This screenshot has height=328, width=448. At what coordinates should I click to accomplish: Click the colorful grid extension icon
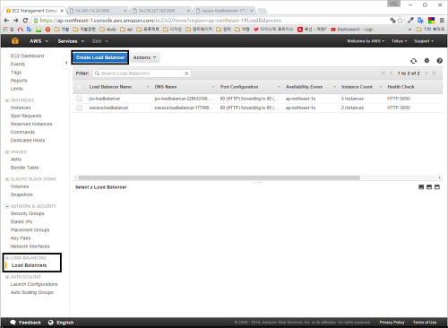coord(431,21)
